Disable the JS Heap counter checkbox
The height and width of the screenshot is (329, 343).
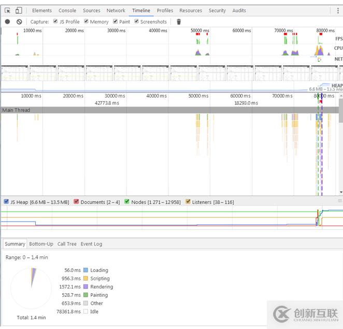click(6, 201)
